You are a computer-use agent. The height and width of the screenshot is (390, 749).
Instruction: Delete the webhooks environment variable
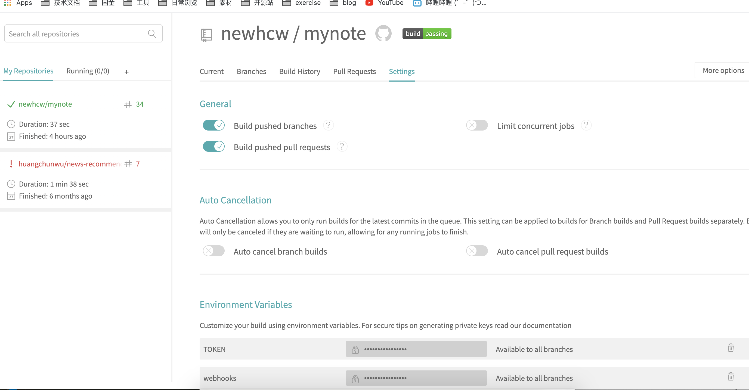click(731, 377)
